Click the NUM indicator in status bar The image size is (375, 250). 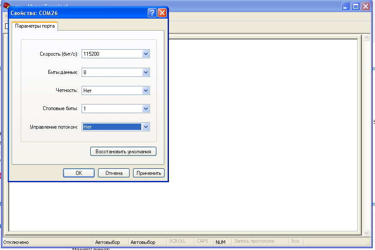220,242
